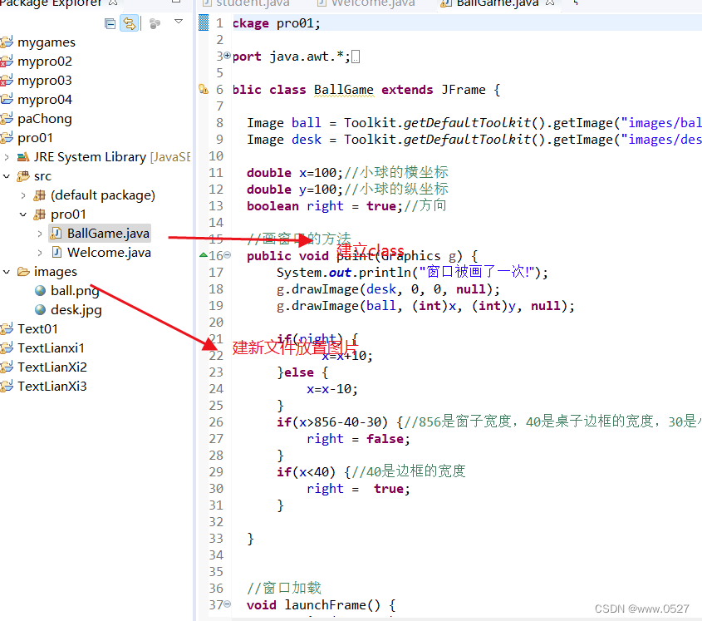Collapse the src folder
The width and height of the screenshot is (702, 621).
click(x=7, y=176)
